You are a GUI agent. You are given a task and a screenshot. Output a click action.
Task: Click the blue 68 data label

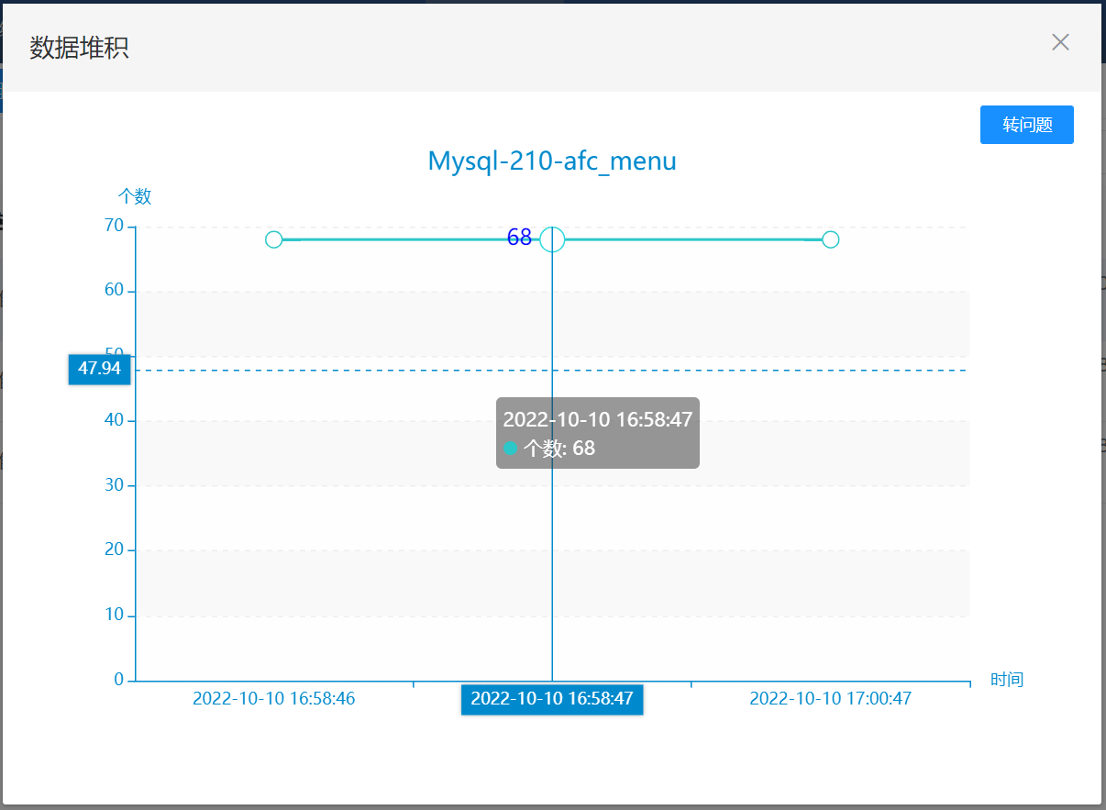pyautogui.click(x=519, y=238)
